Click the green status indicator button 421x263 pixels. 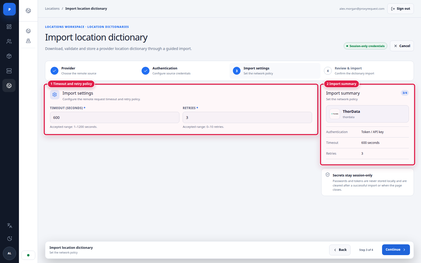pyautogui.click(x=28, y=255)
